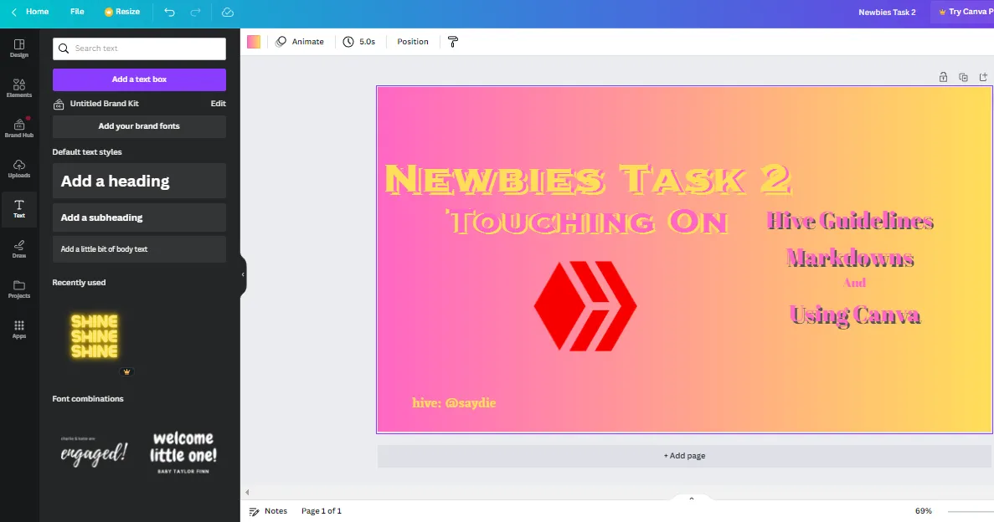Click the Page 1 of 1 indicator
The height and width of the screenshot is (522, 994).
coord(322,511)
